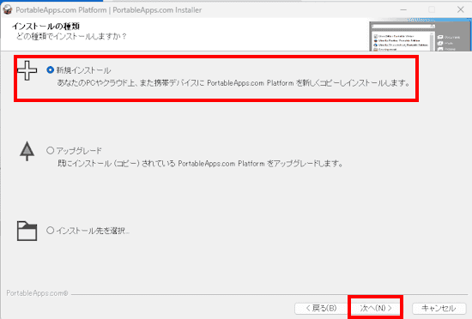Minimize the installer window
The height and width of the screenshot is (319, 472).
[403, 9]
